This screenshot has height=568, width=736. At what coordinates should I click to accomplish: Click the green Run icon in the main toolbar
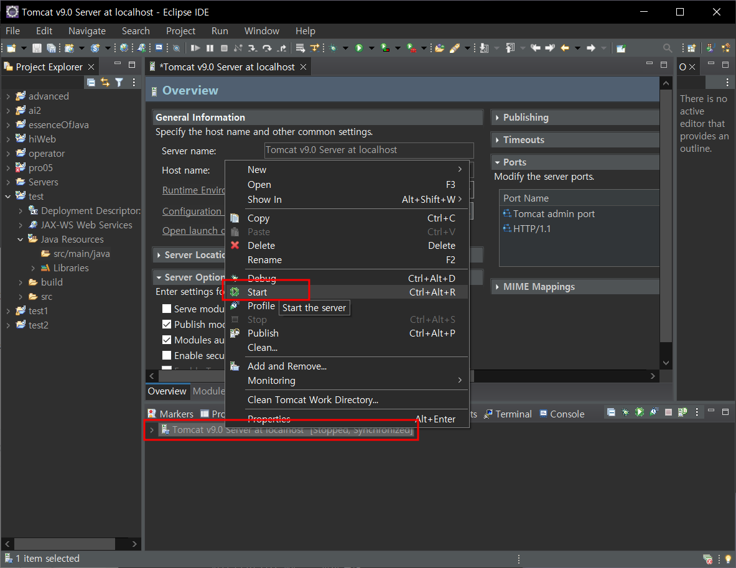click(x=359, y=48)
